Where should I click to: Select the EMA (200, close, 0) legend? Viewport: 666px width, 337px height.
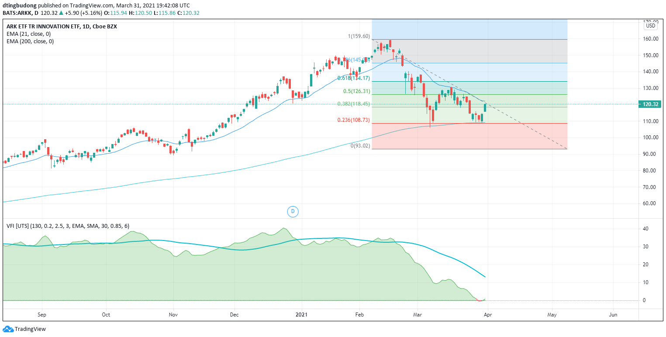point(30,41)
